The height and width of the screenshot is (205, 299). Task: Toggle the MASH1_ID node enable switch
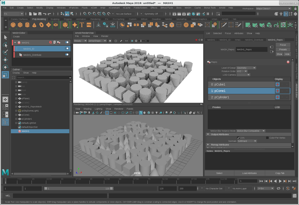pyautogui.click(x=67, y=48)
